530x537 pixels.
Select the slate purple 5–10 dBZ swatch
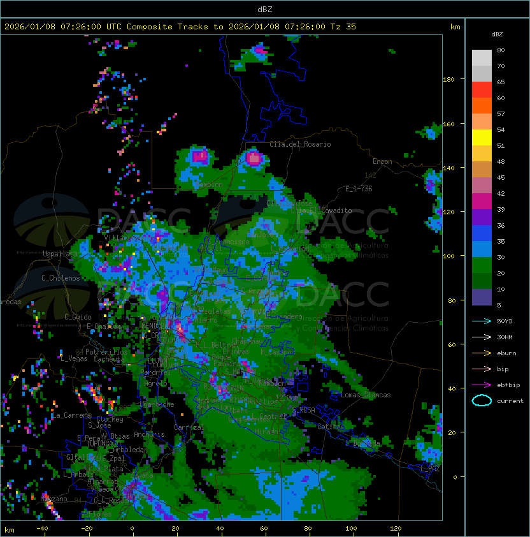coord(482,297)
